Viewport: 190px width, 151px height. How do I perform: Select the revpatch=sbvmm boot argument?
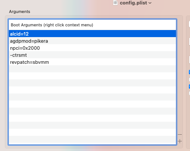[92, 62]
